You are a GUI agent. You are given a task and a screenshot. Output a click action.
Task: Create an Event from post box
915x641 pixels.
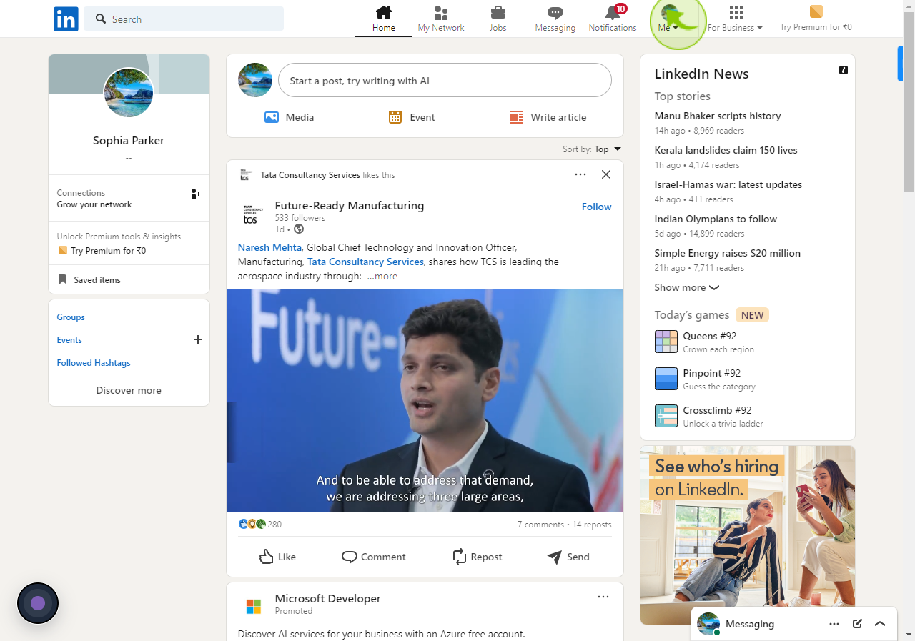pos(412,117)
